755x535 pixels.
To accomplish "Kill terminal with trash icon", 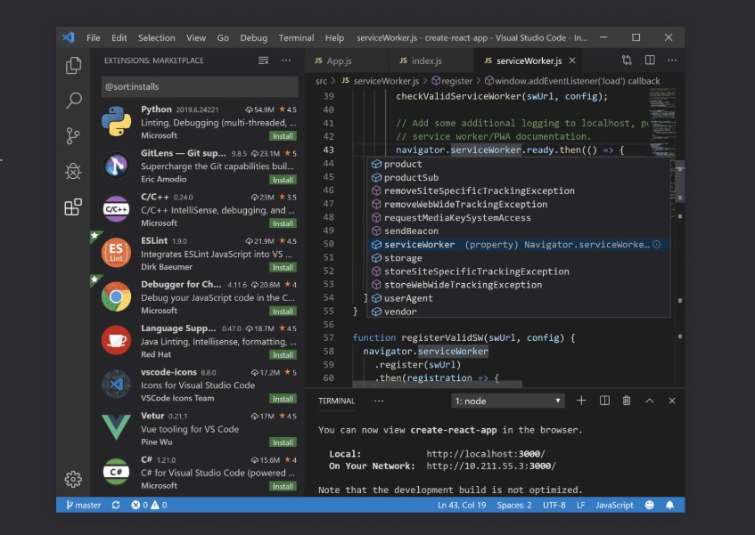I will tap(627, 401).
